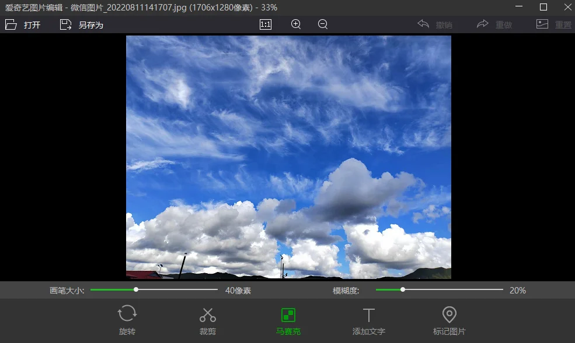Select the 添加文字 add text tool
This screenshot has width=575, height=343.
point(368,321)
